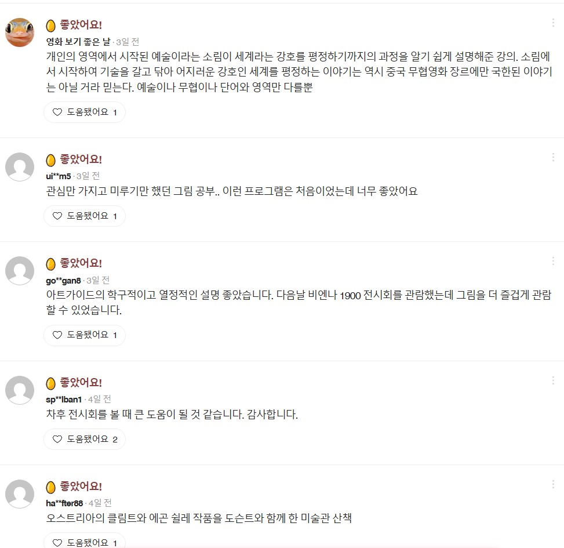Open 영화 보기 좋은 날 user profile name

(x=78, y=42)
